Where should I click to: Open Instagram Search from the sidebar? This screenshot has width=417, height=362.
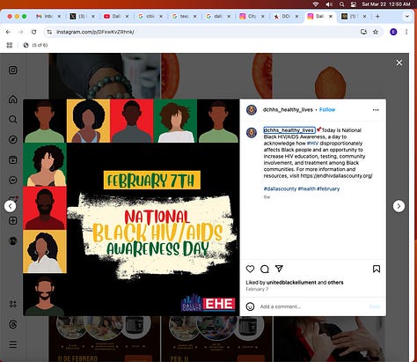(13, 120)
